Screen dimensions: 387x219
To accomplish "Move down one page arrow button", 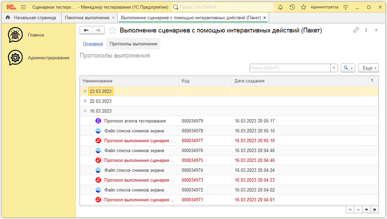I will pos(366,210).
